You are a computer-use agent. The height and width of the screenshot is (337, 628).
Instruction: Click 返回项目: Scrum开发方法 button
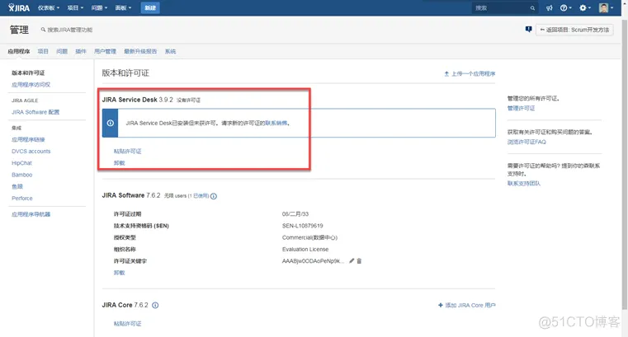coord(574,30)
